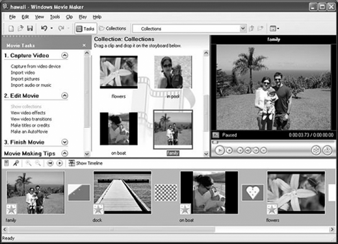Open the Views dropdown button

pyautogui.click(x=274, y=29)
